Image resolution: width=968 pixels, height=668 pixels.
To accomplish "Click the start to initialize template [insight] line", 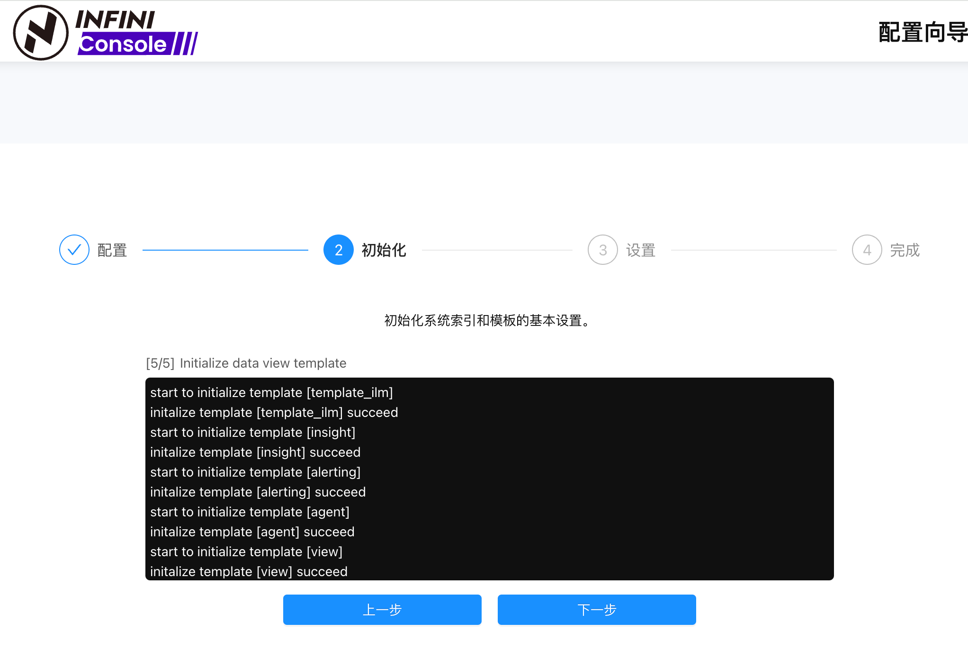I will pyautogui.click(x=252, y=433).
